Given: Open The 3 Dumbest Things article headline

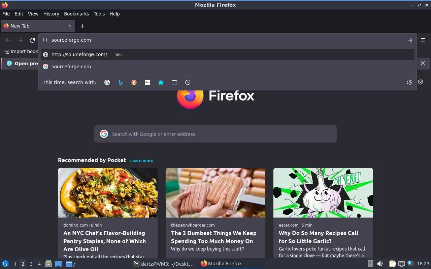Looking at the screenshot, I should point(214,237).
